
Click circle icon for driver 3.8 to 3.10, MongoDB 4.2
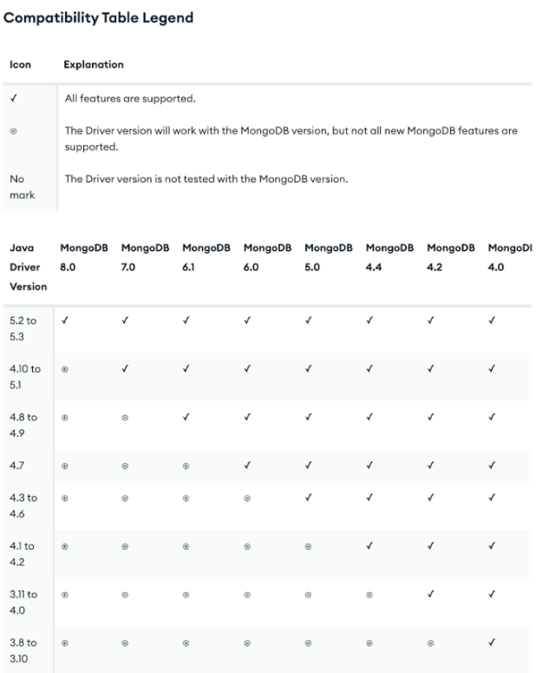tap(430, 643)
